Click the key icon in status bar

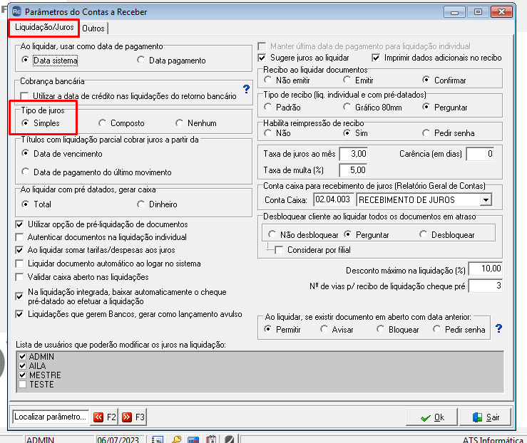click(x=176, y=439)
